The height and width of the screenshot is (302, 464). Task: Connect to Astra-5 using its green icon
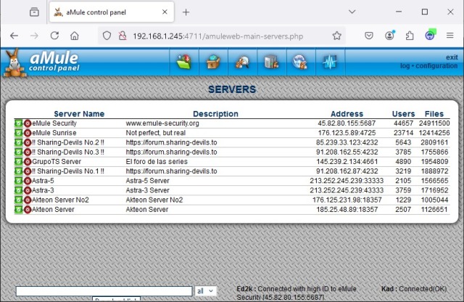point(18,181)
